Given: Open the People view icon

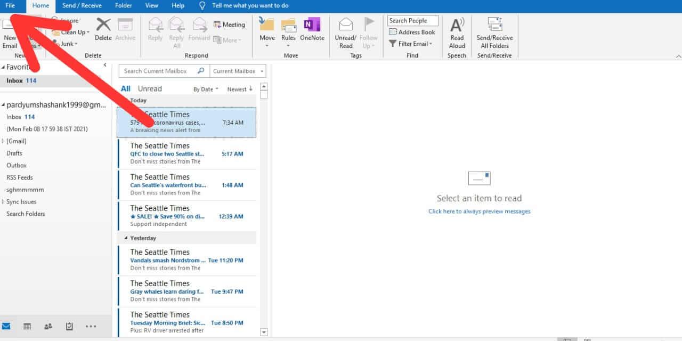Looking at the screenshot, I should [x=47, y=326].
